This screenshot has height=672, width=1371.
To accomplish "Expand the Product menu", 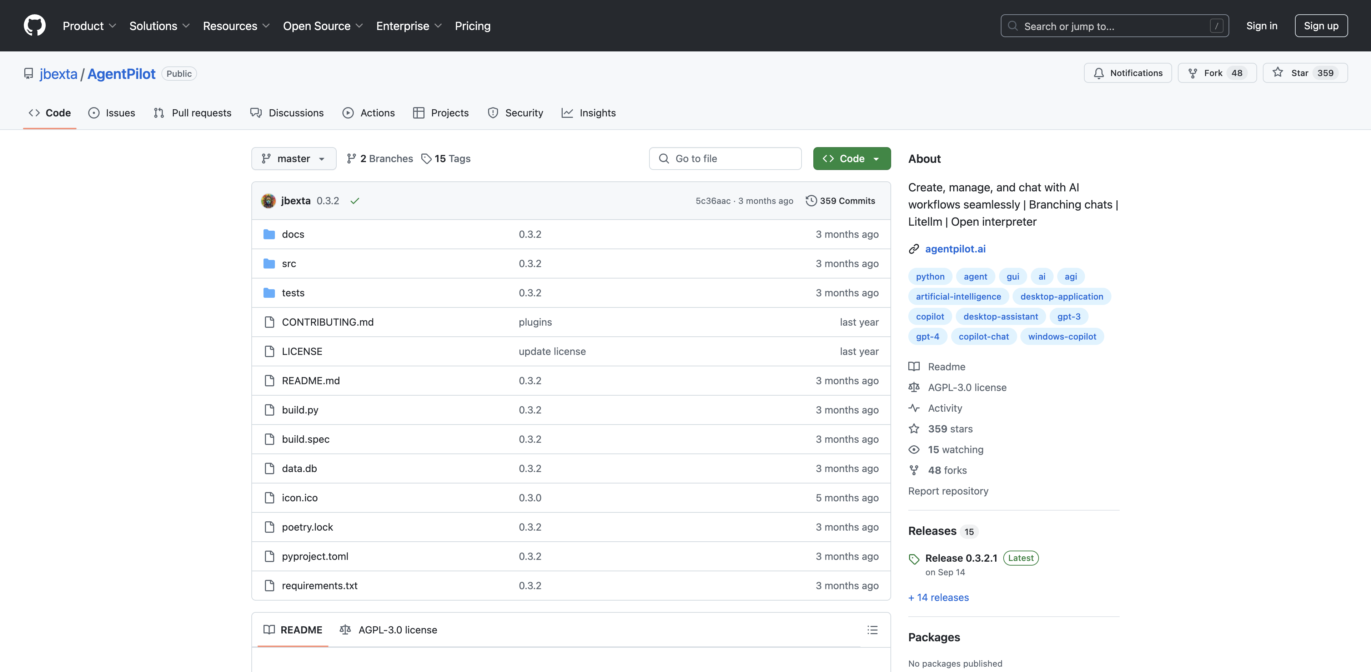I will click(x=89, y=26).
